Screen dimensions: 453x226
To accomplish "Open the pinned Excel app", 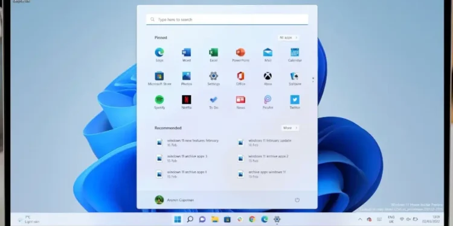I will click(213, 54).
